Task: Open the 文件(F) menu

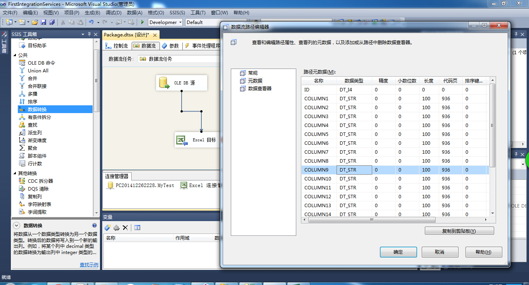Action: point(10,13)
